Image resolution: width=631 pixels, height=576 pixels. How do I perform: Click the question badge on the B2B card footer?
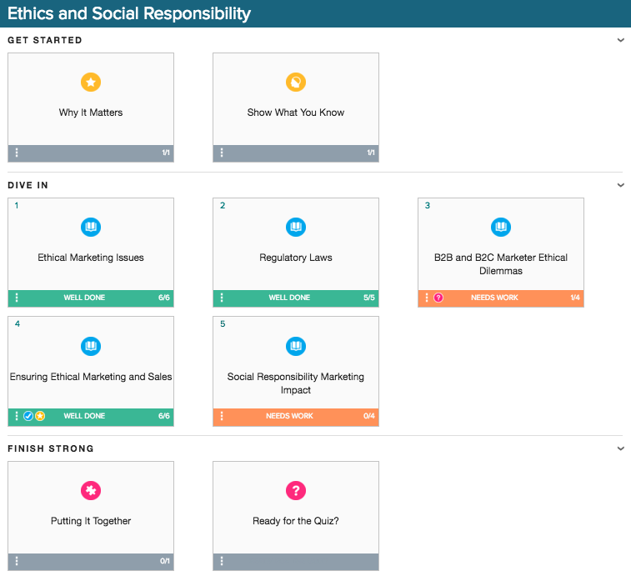click(x=438, y=298)
